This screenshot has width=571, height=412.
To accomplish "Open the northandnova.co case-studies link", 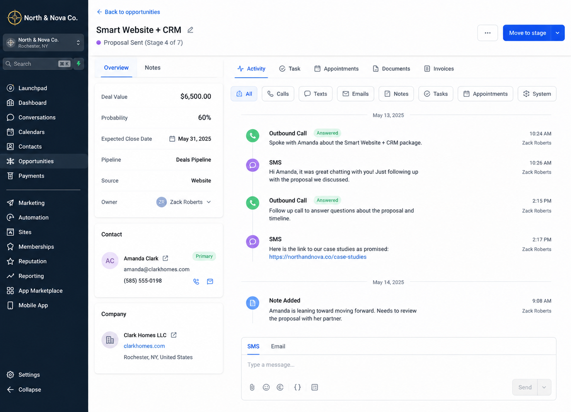I will [x=318, y=257].
